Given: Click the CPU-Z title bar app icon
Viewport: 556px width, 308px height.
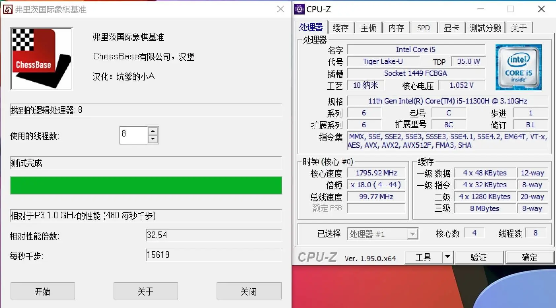Looking at the screenshot, I should tap(299, 9).
